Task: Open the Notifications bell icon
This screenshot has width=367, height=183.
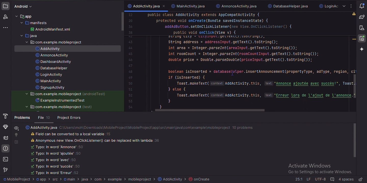Action: (x=362, y=6)
